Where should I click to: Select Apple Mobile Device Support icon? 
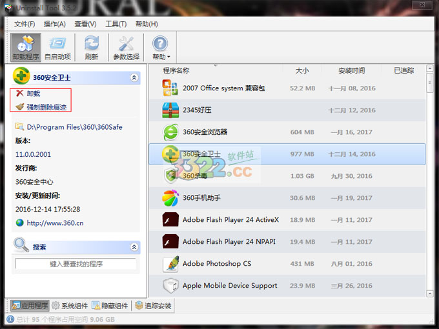tap(170, 286)
